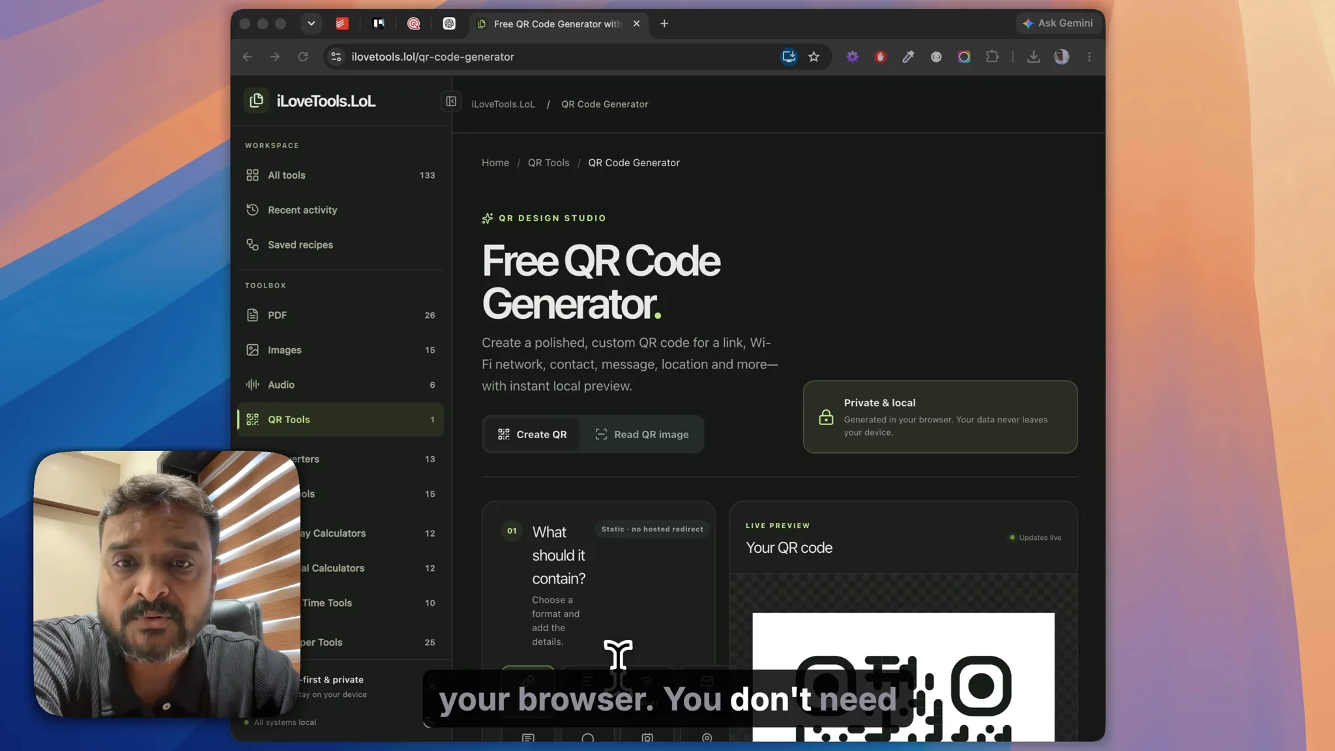Open the red hand blocker extension
Image resolution: width=1335 pixels, height=751 pixels.
[x=881, y=57]
